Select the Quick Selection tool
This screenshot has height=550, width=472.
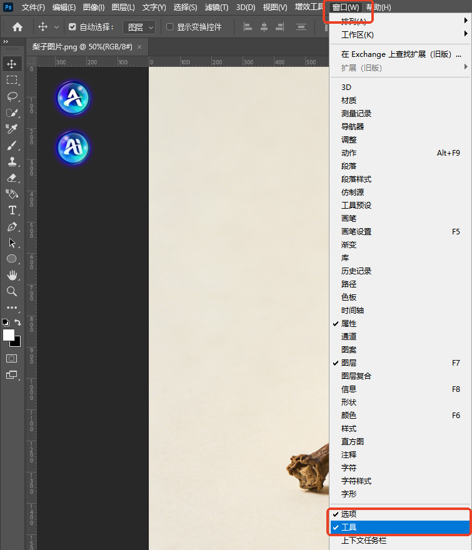(12, 113)
